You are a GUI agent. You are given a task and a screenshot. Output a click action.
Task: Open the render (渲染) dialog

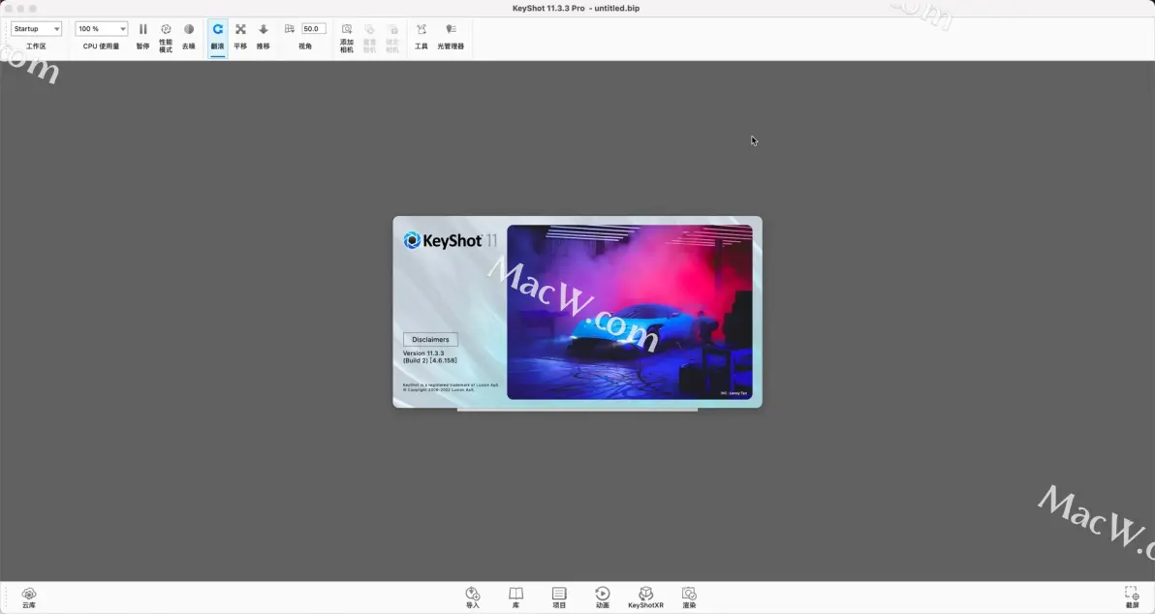point(689,598)
